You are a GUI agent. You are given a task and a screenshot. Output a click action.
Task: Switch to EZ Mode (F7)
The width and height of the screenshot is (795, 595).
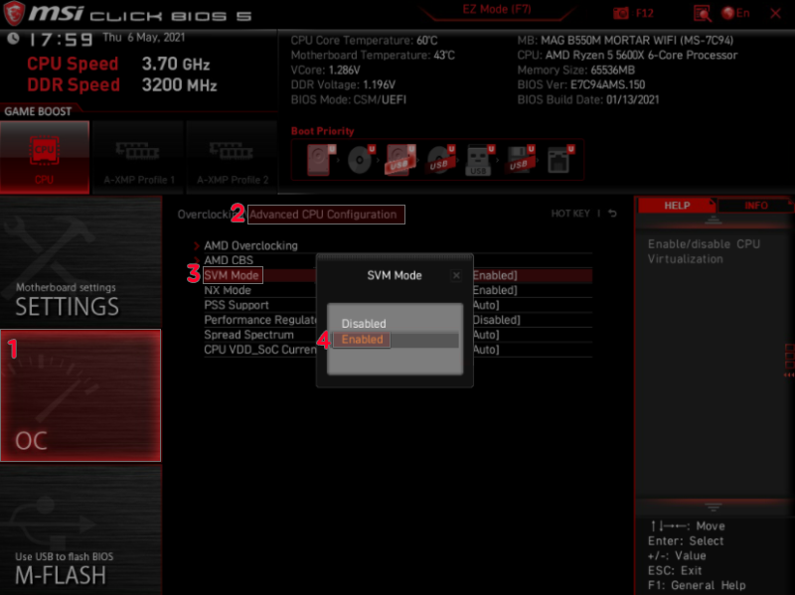tap(496, 10)
